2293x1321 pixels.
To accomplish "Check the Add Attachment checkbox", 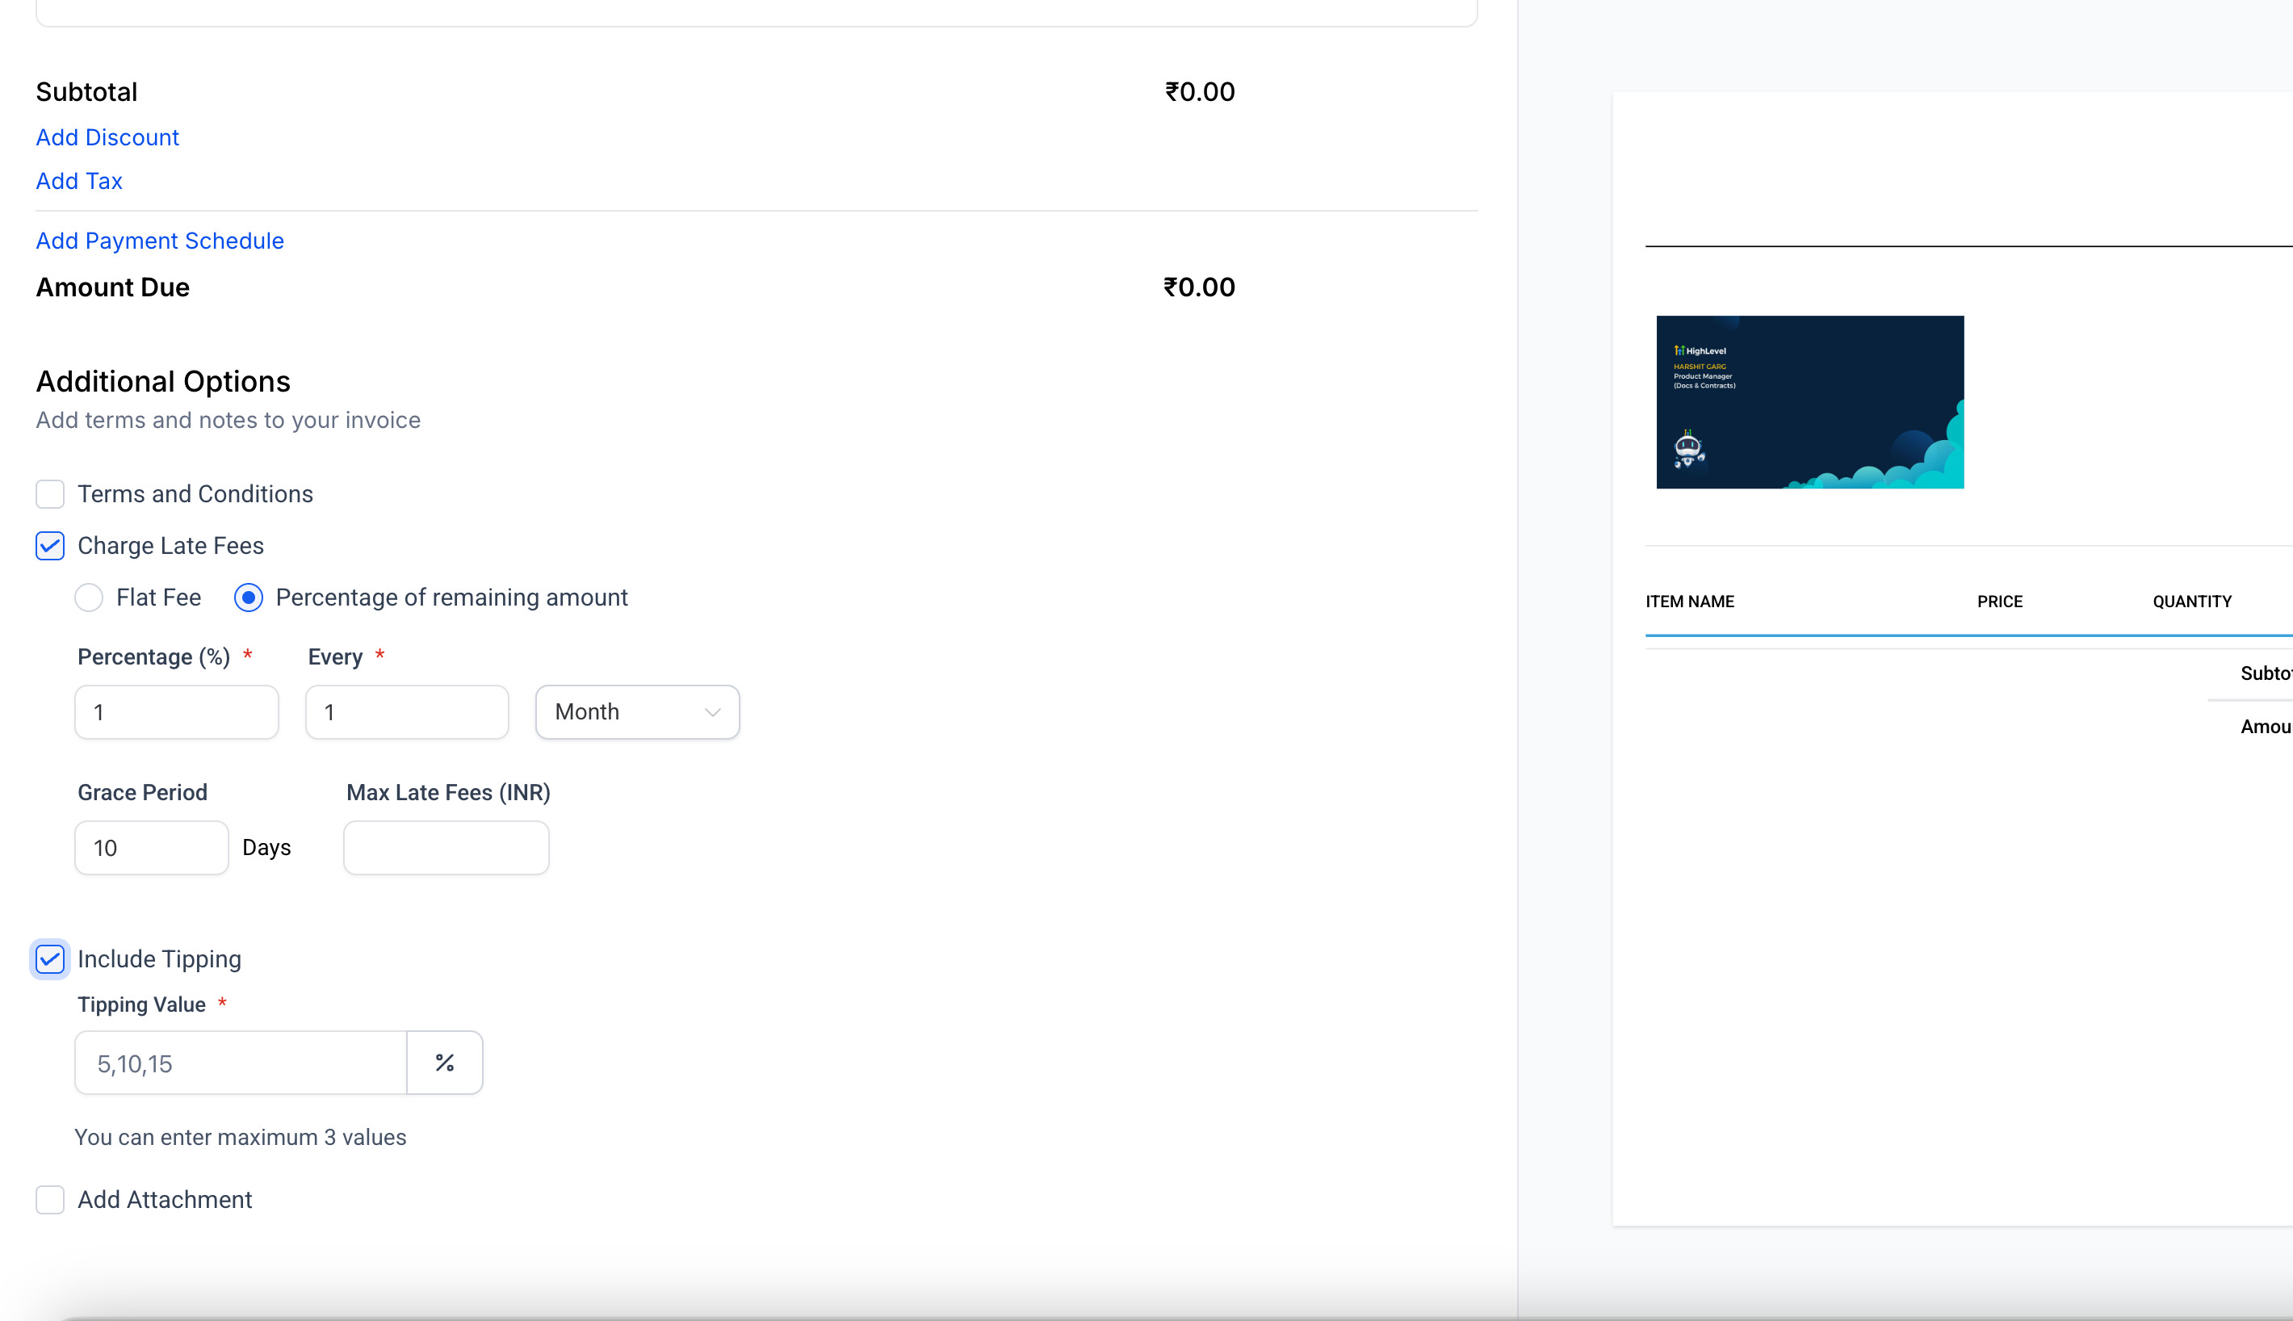I will [x=50, y=1199].
